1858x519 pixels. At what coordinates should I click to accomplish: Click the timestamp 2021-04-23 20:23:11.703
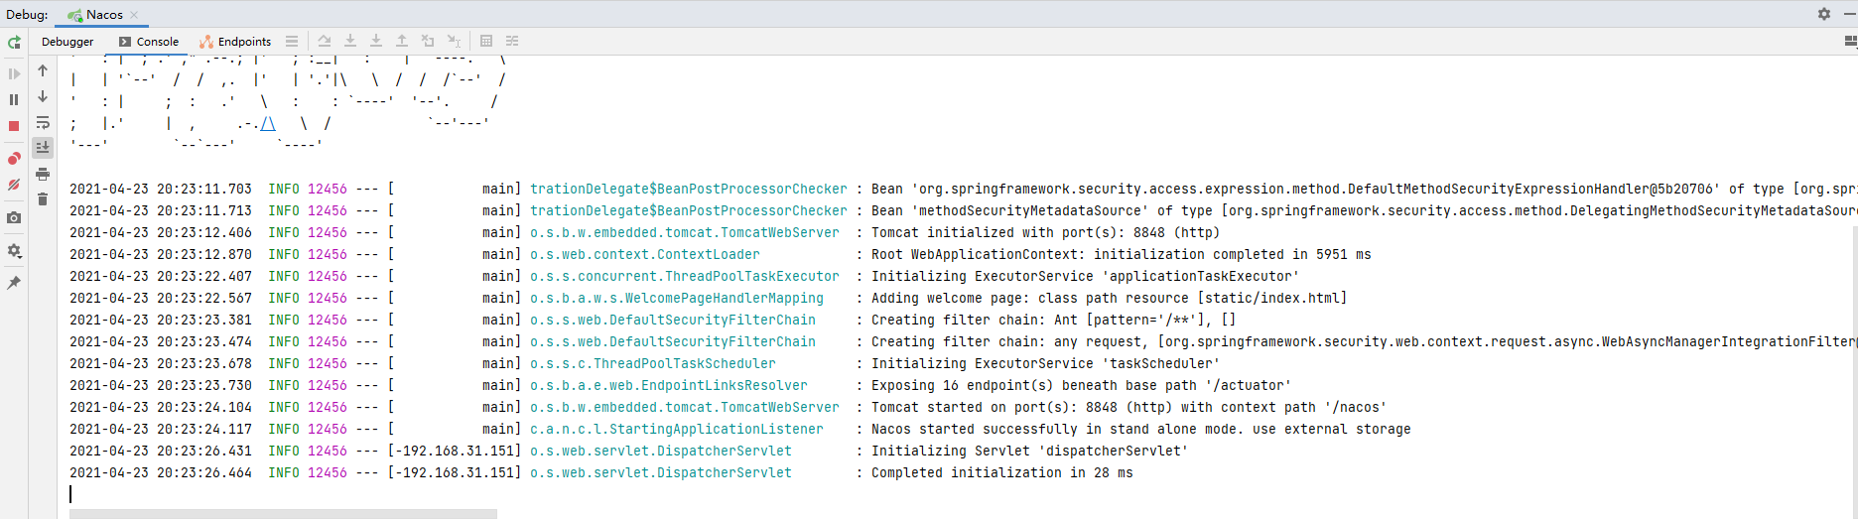(161, 189)
